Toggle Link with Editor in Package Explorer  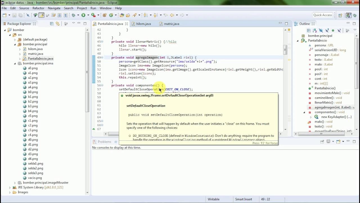58,24
